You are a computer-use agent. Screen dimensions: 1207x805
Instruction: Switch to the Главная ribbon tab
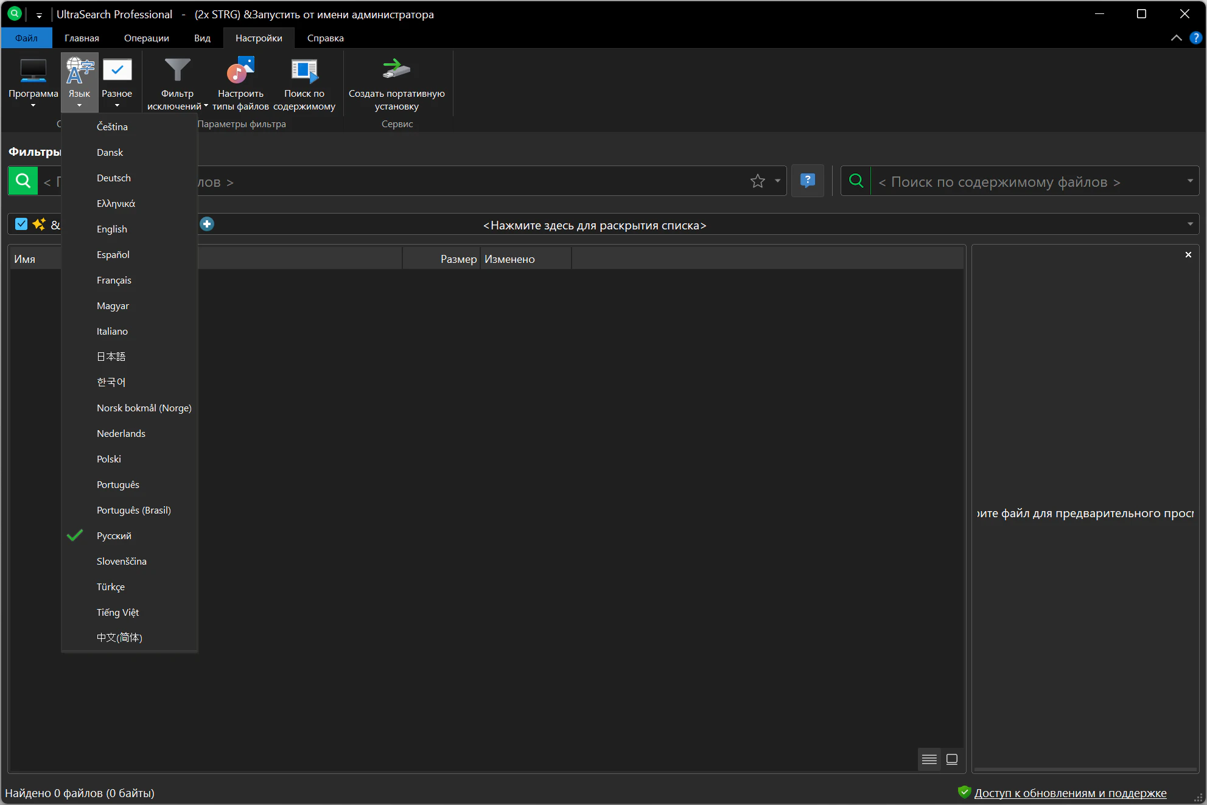tap(82, 38)
